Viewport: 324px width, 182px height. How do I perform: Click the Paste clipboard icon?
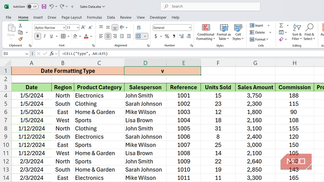tap(11, 28)
